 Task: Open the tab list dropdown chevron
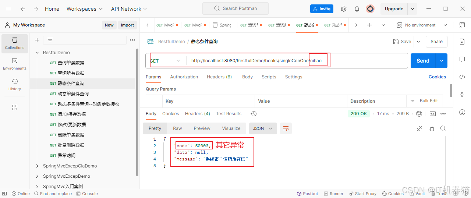point(383,25)
